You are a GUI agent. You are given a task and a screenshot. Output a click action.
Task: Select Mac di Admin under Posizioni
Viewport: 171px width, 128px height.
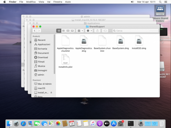(43, 84)
